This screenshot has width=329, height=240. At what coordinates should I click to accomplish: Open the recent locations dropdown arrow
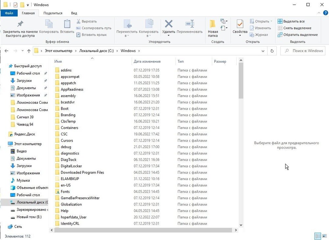22,51
